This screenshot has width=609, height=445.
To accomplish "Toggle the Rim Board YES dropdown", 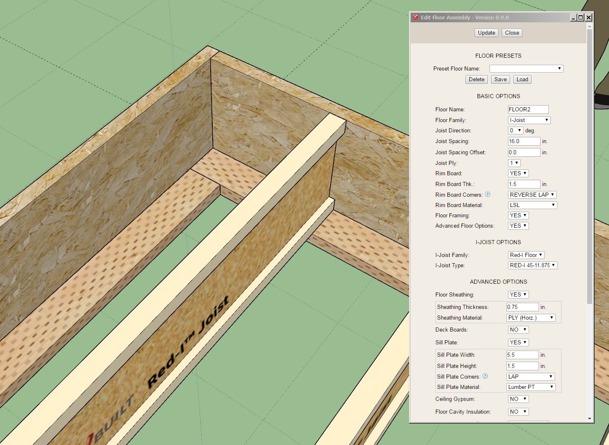I will click(x=518, y=173).
